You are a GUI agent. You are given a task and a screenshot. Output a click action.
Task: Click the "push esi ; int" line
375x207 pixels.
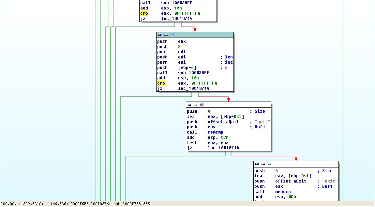coord(195,63)
